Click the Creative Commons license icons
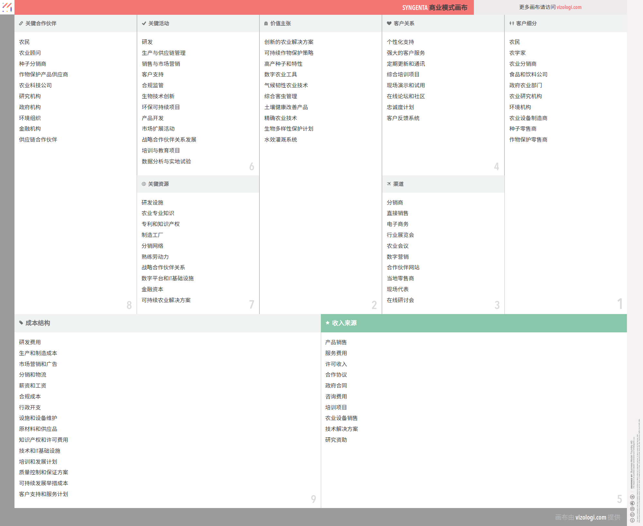This screenshot has height=526, width=643. point(632,509)
